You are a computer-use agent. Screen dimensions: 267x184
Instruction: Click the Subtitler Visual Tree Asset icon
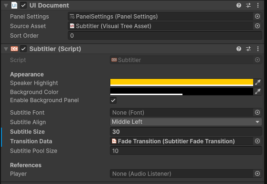[x=72, y=26]
